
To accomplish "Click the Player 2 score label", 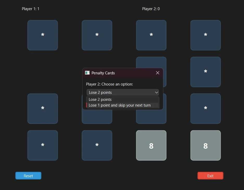I will point(151,9).
